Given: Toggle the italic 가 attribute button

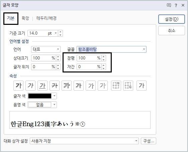Looking at the screenshot, I should point(30,86).
